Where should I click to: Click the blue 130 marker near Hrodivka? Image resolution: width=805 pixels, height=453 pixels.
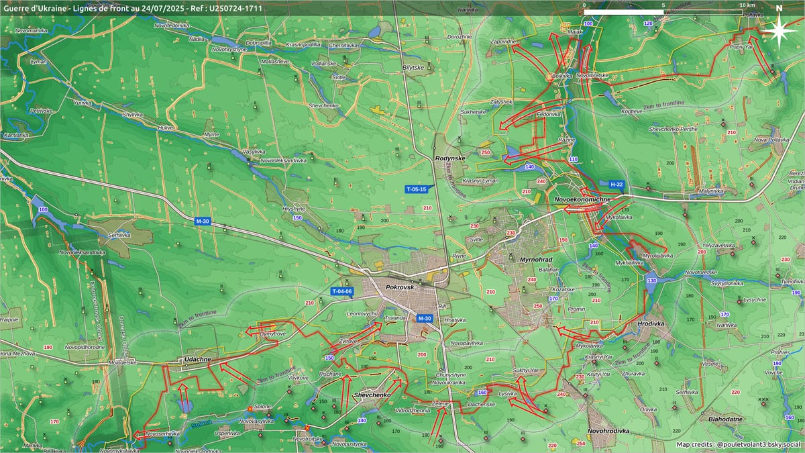(651, 280)
